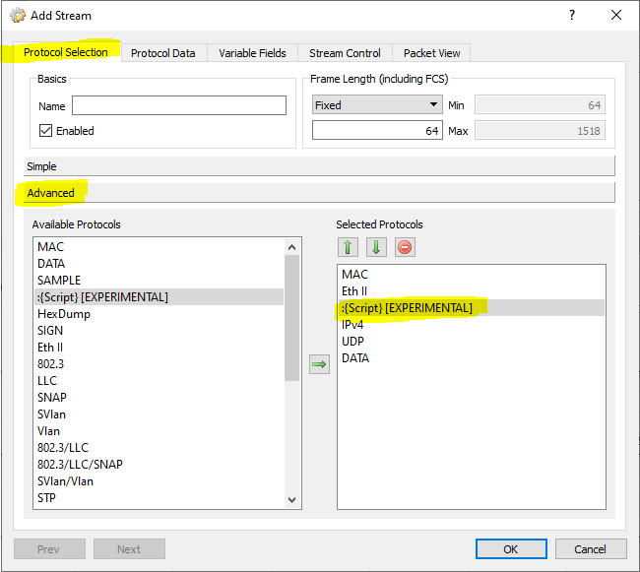The image size is (640, 572).
Task: Toggle the Enabled checkbox
Action: (x=46, y=131)
